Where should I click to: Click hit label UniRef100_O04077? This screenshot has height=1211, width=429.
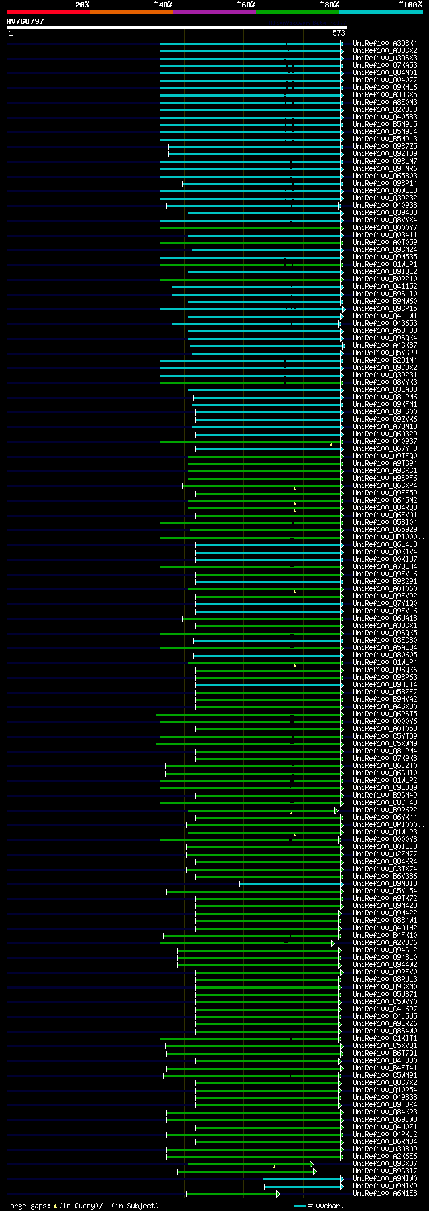coord(385,80)
